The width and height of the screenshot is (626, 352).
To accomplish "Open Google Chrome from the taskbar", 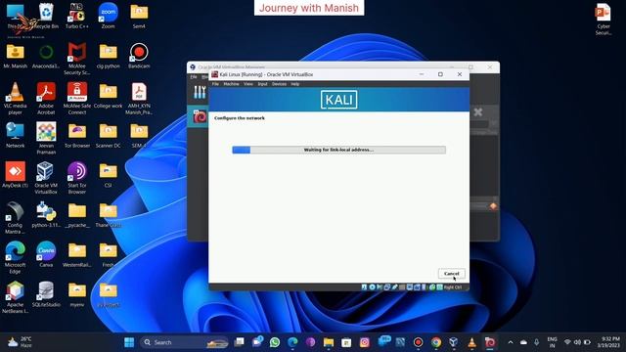I will point(436,342).
